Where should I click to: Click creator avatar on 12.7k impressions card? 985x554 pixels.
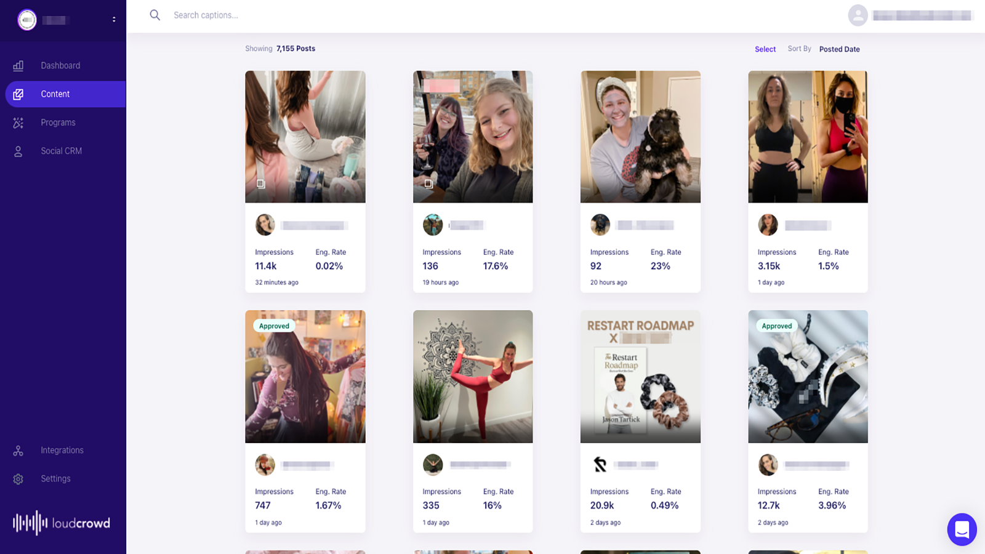(x=768, y=465)
